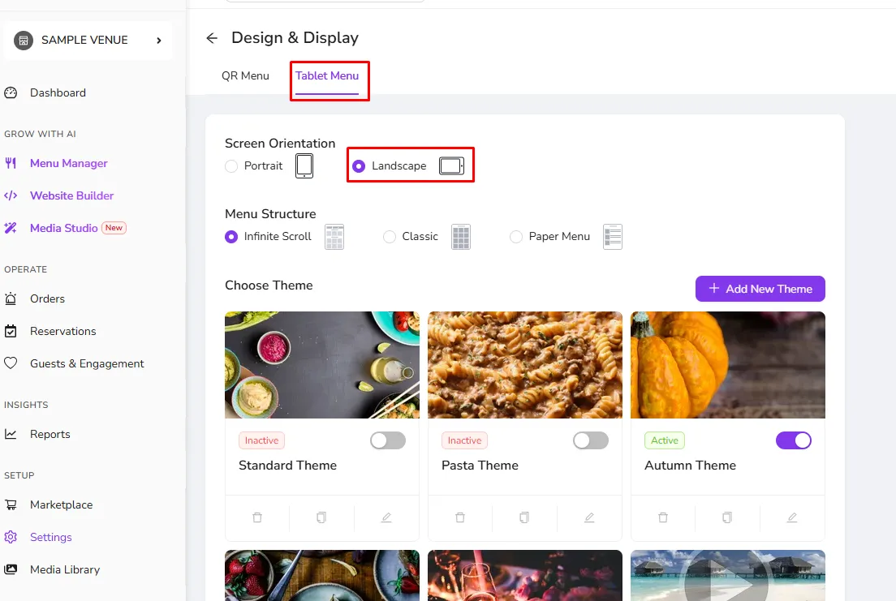Edit the Standard Theme with pencil icon
Screen dimensions: 896x601
(386, 517)
